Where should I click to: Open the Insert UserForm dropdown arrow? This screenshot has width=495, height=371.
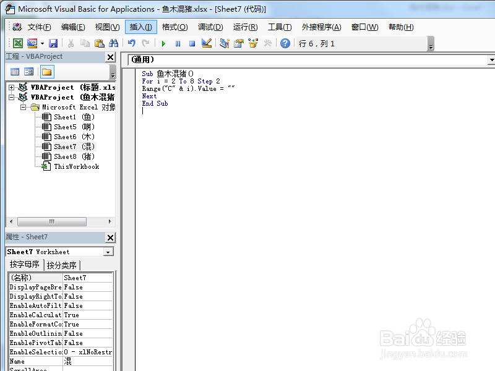(42, 43)
